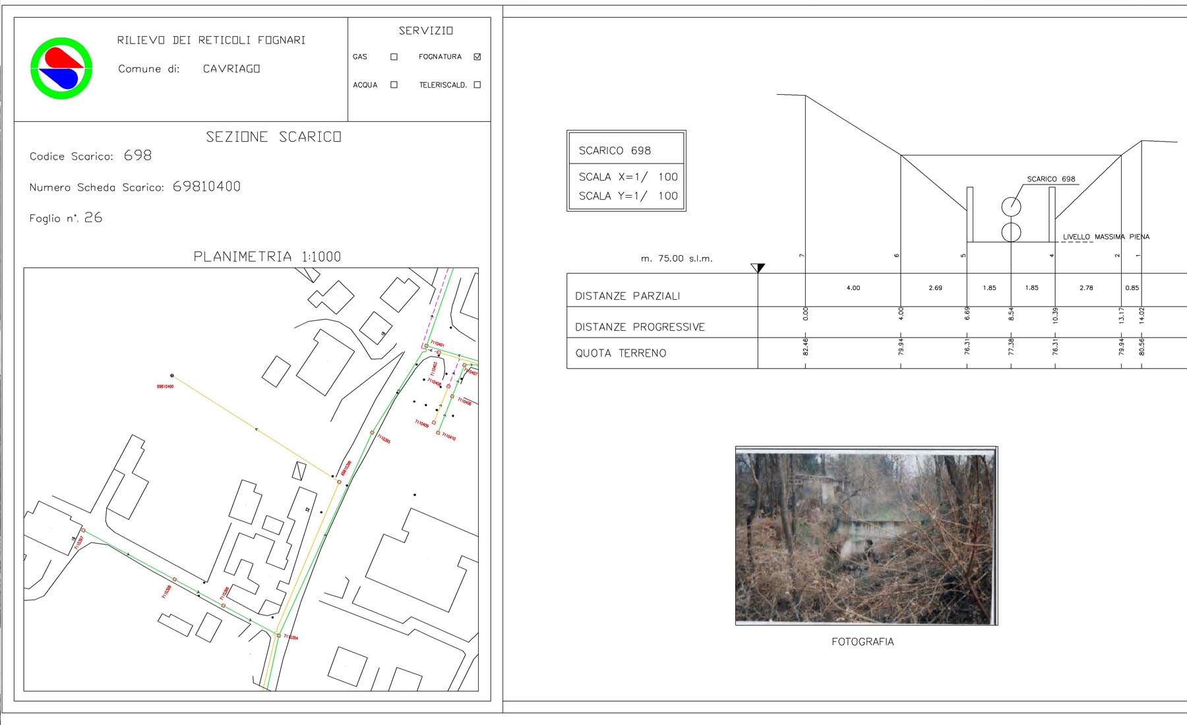Select the title 'RILIEVO DEI RETICOLI FOGNARI'
1187x725 pixels.
click(x=211, y=40)
